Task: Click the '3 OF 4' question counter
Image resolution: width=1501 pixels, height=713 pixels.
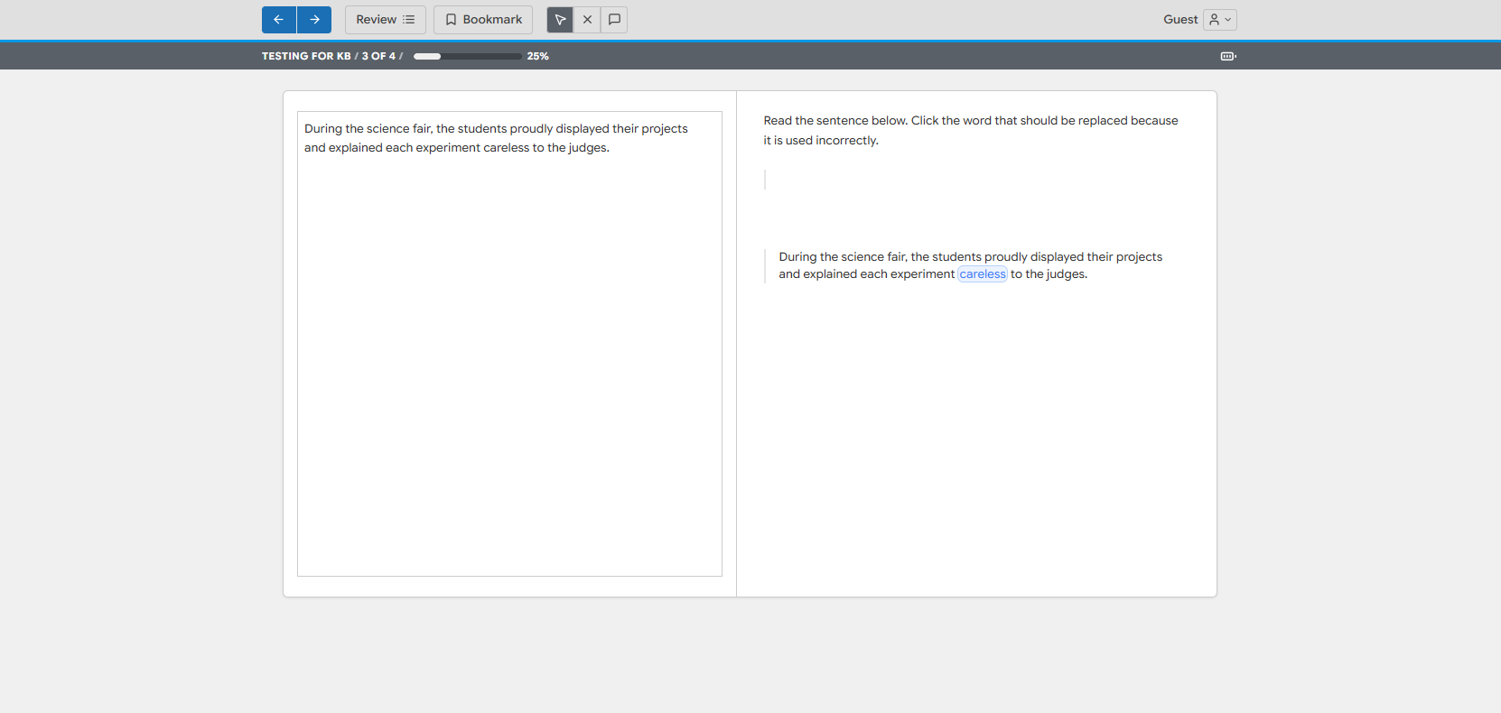Action: point(378,56)
